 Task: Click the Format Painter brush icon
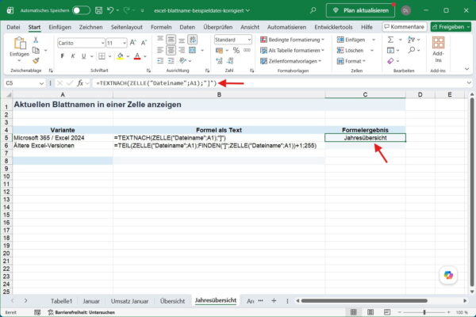(x=36, y=61)
